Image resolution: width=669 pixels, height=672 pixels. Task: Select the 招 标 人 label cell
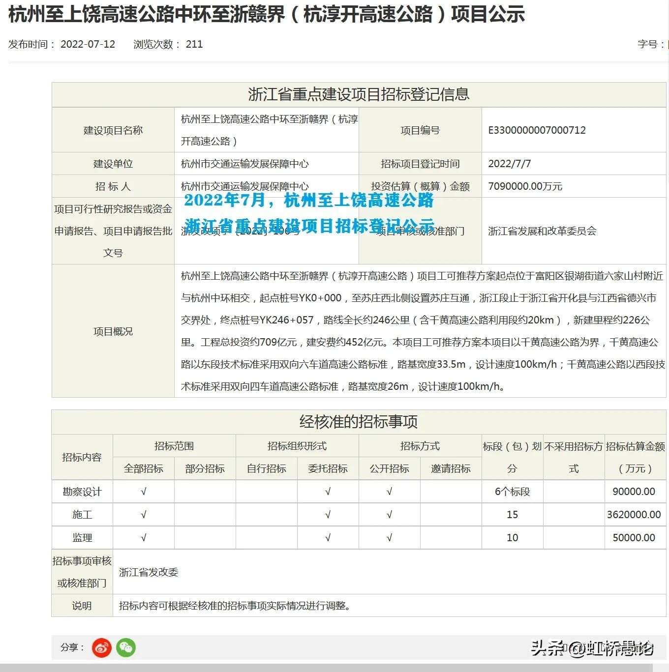[x=113, y=186]
